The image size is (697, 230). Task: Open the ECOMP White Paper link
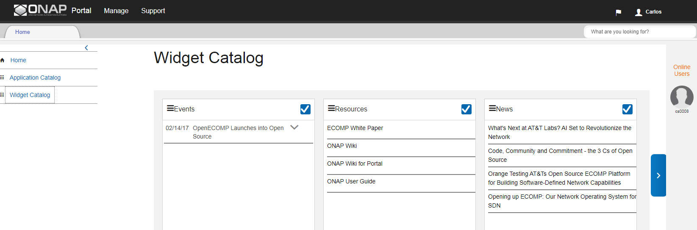(355, 128)
